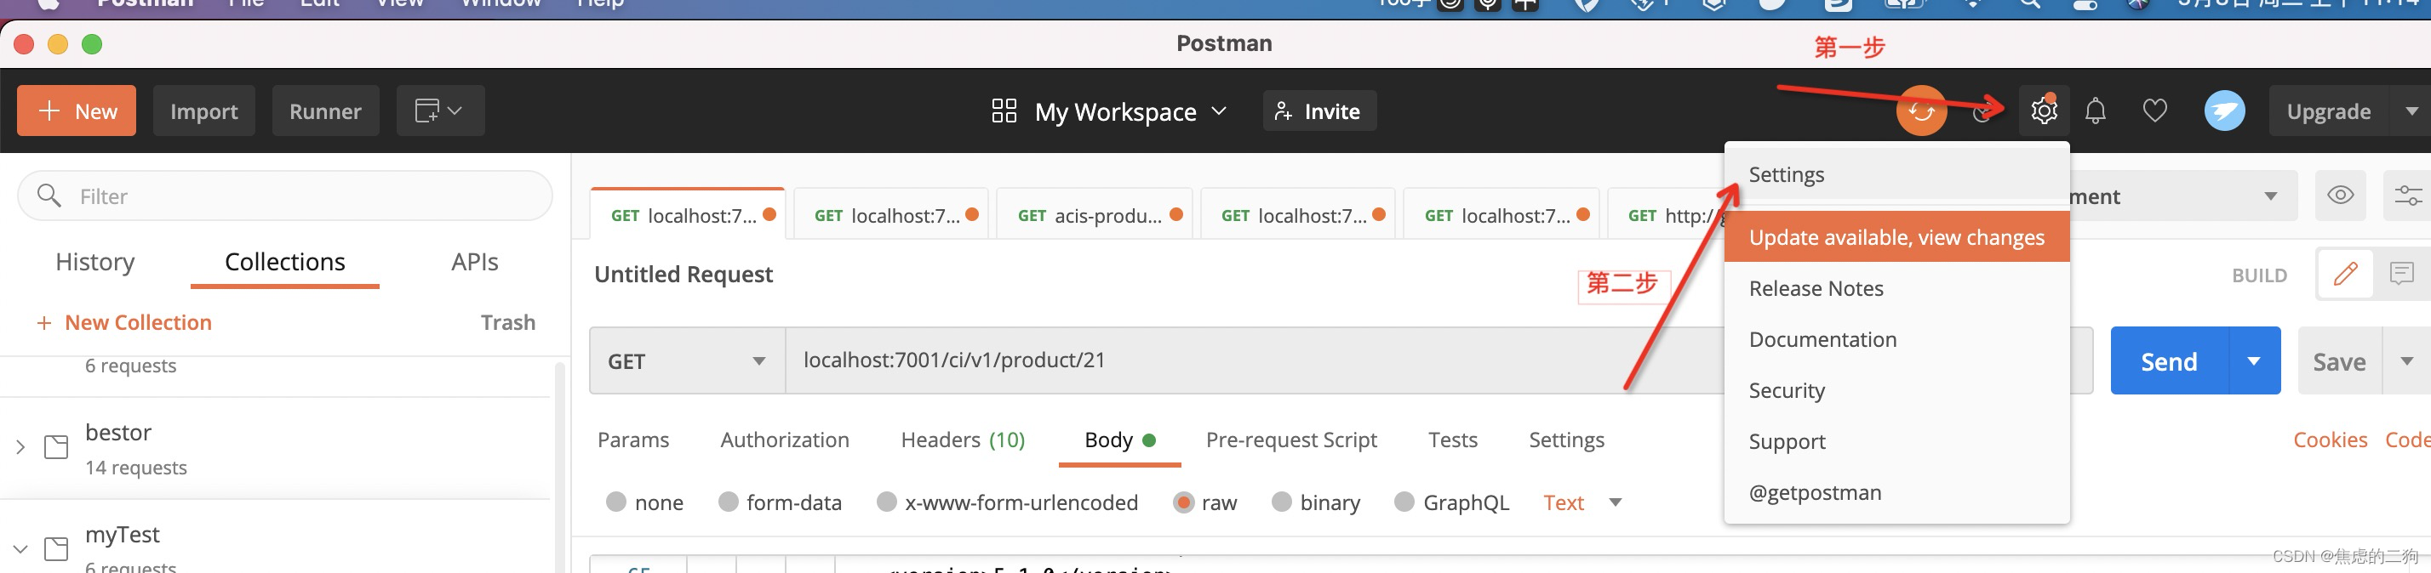
Task: Save the request
Action: click(x=2339, y=361)
